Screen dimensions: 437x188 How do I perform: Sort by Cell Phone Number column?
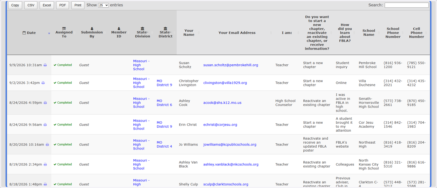tap(417, 33)
